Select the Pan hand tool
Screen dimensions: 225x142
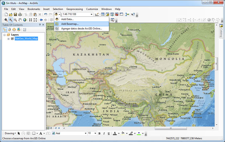[x=20, y=20]
